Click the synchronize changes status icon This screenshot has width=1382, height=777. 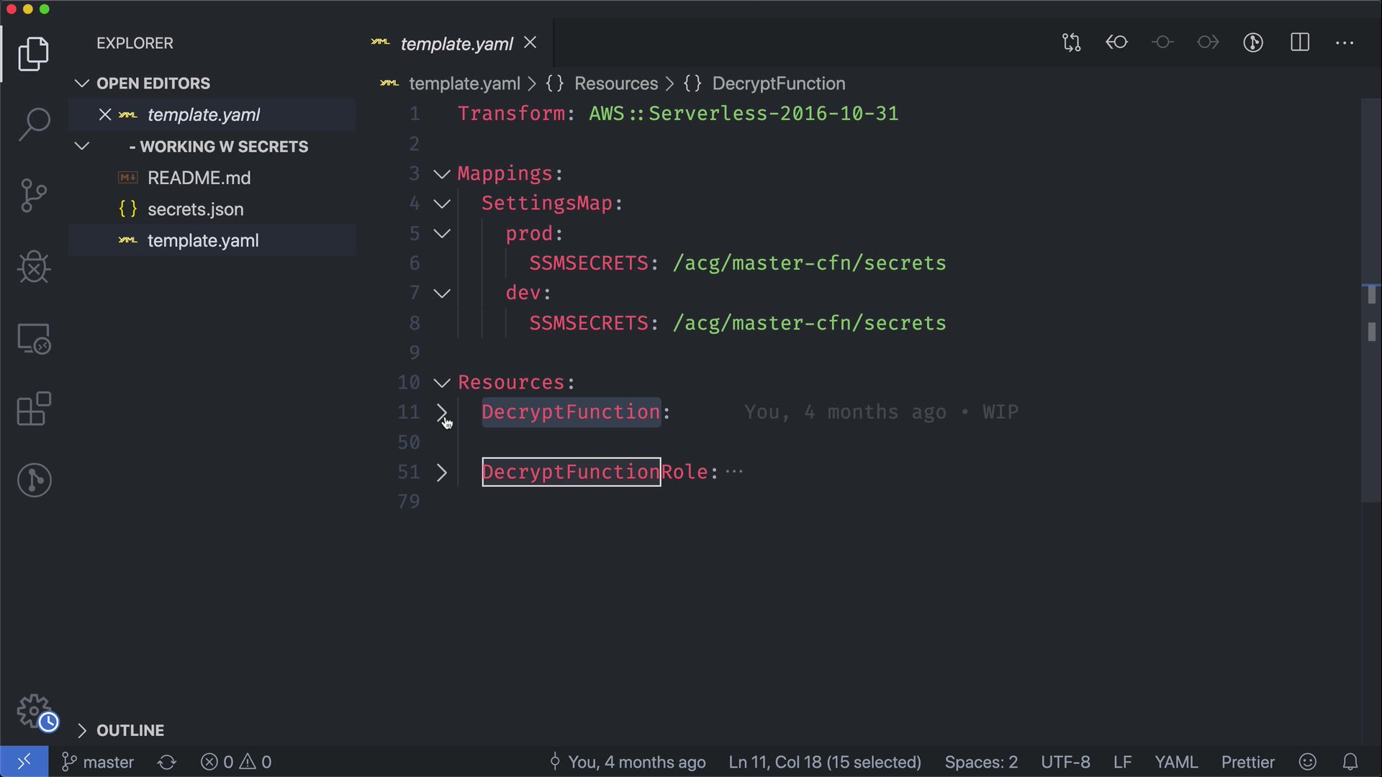pos(167,762)
